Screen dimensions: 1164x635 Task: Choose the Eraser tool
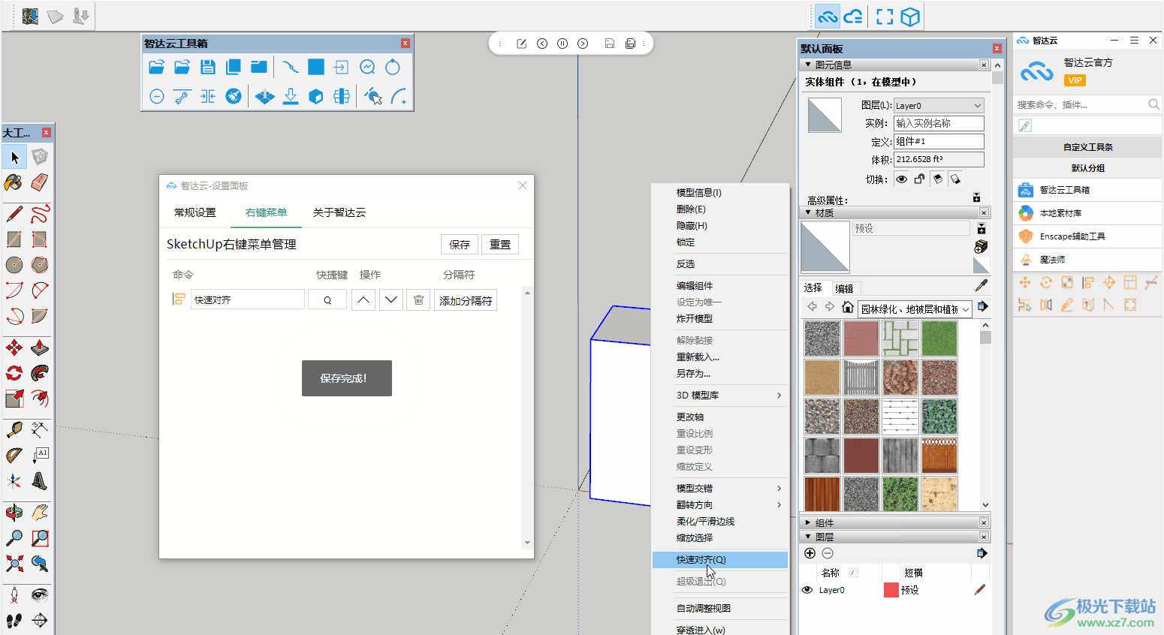40,182
